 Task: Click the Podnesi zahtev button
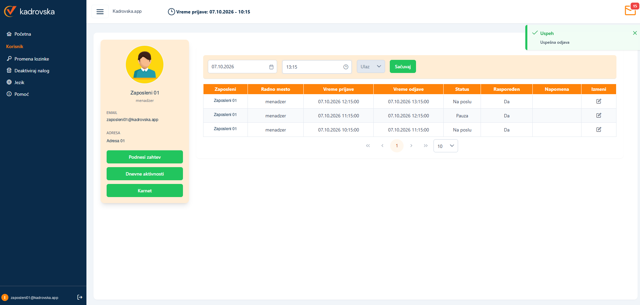tap(145, 157)
